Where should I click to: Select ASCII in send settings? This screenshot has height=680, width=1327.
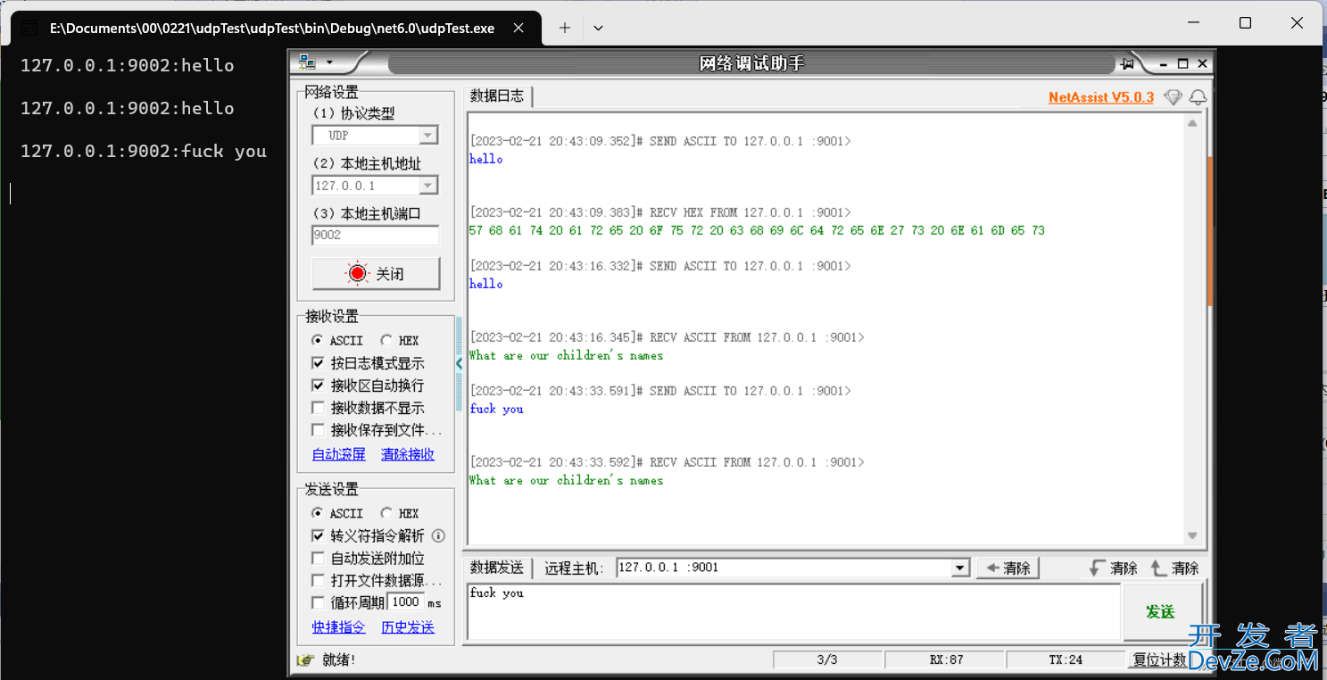tap(337, 514)
